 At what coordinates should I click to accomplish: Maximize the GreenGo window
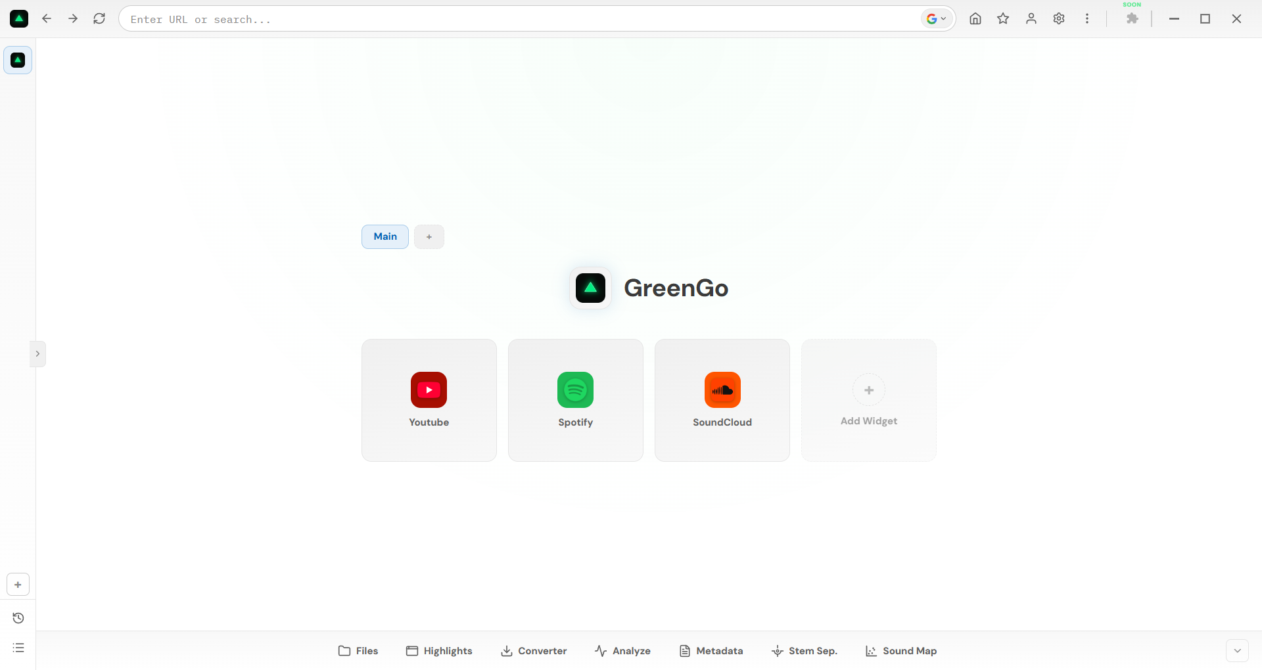click(1205, 18)
